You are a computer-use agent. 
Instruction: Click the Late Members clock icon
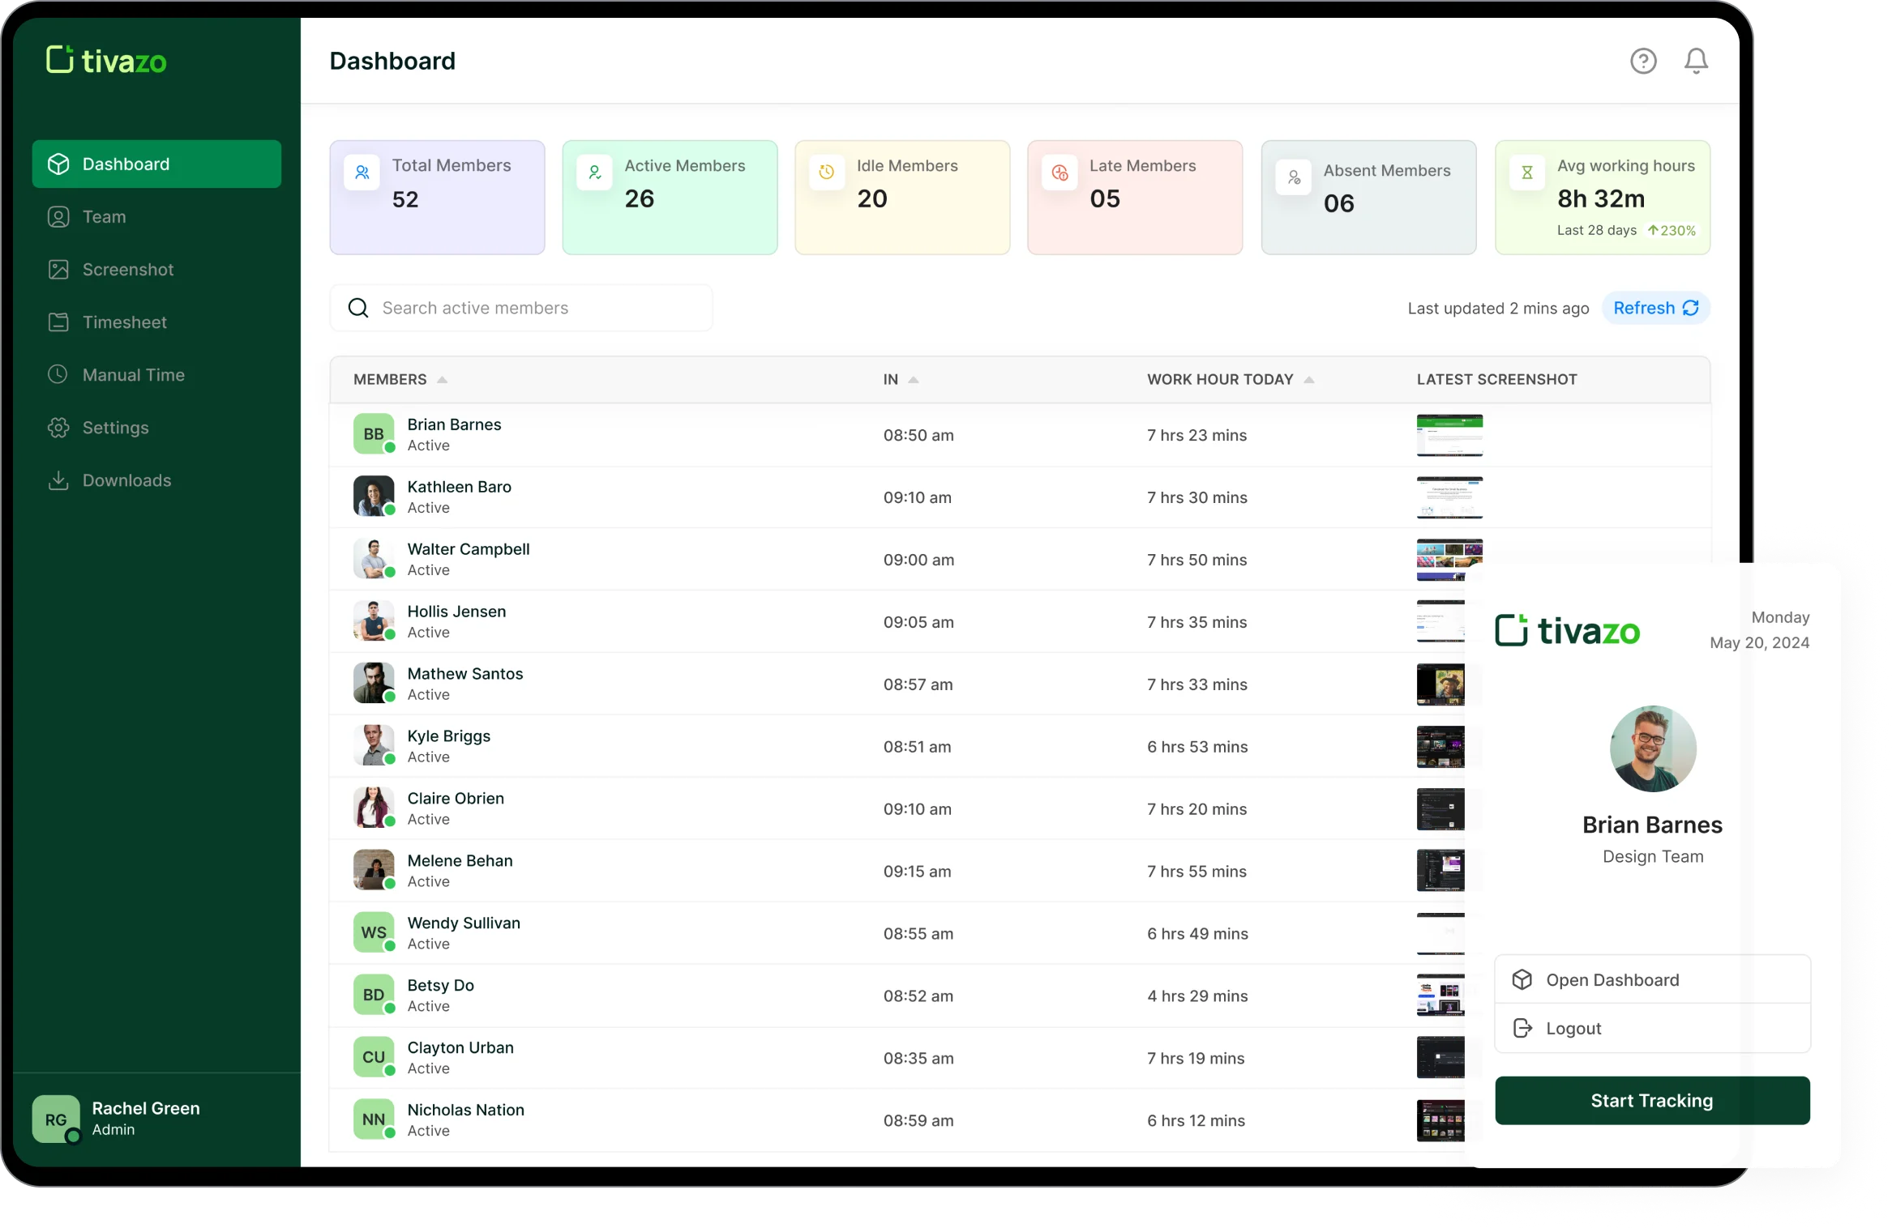tap(1059, 173)
